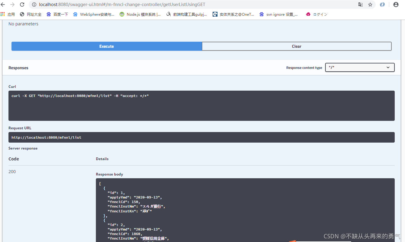Open the 实体关系之@OneT bookmark
The width and height of the screenshot is (405, 242).
coord(234,14)
